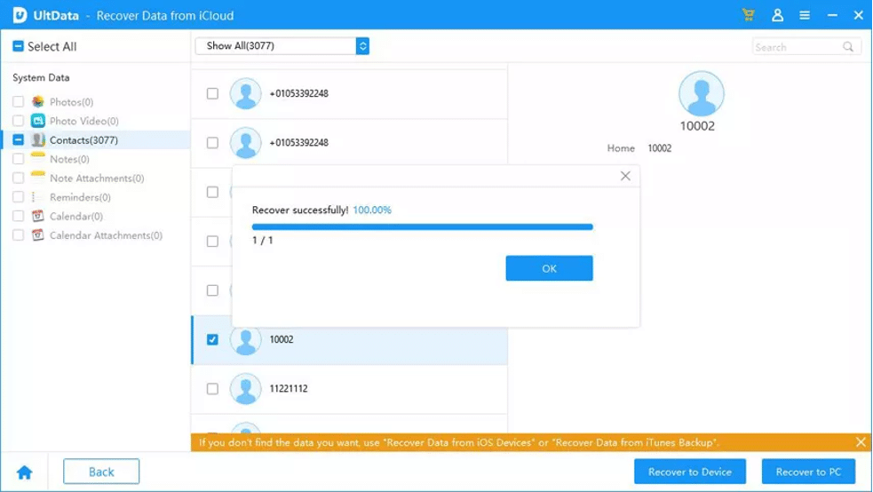Open the hamburger menu icon
The width and height of the screenshot is (873, 492).
804,15
